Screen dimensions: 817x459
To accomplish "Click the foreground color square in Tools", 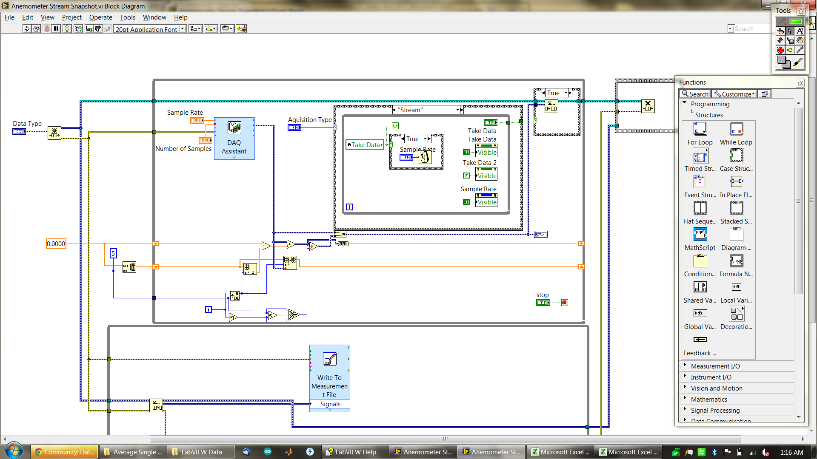I will click(781, 60).
